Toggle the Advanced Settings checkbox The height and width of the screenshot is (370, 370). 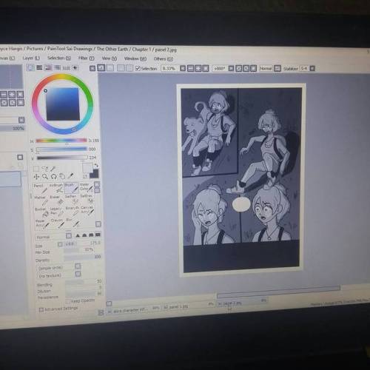tap(41, 309)
